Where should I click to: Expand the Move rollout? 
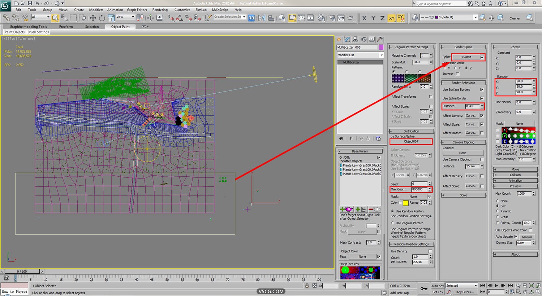516,169
